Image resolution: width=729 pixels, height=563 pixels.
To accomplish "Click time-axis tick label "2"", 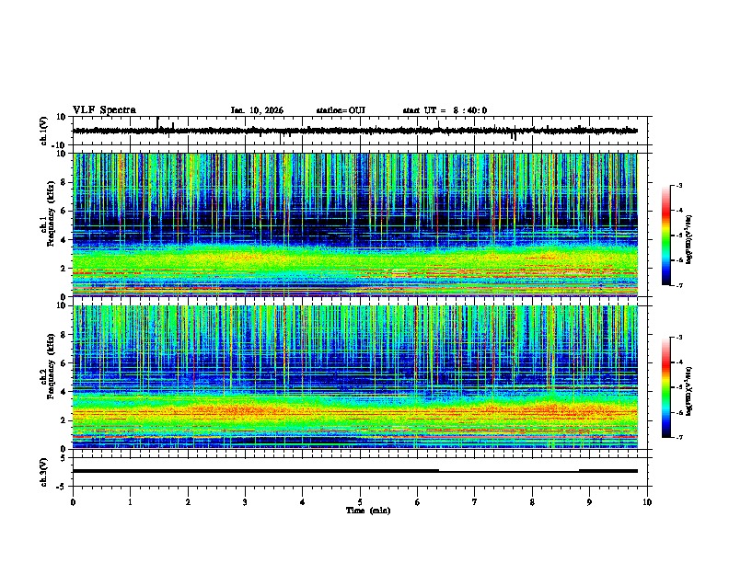I will [188, 502].
